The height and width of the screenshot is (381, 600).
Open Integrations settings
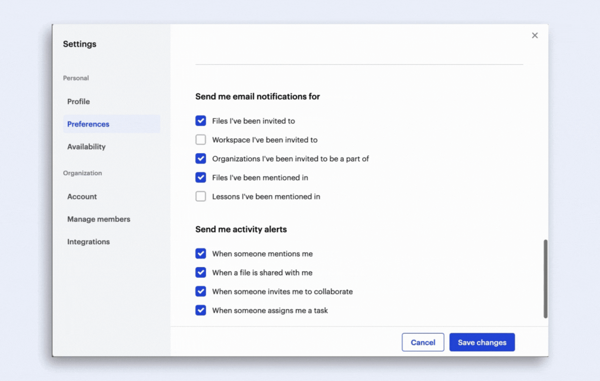click(x=88, y=242)
